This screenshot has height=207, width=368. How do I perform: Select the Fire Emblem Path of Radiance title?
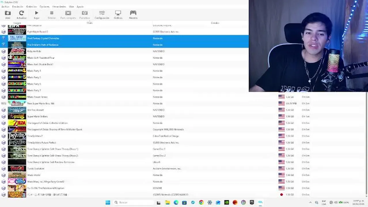[43, 45]
